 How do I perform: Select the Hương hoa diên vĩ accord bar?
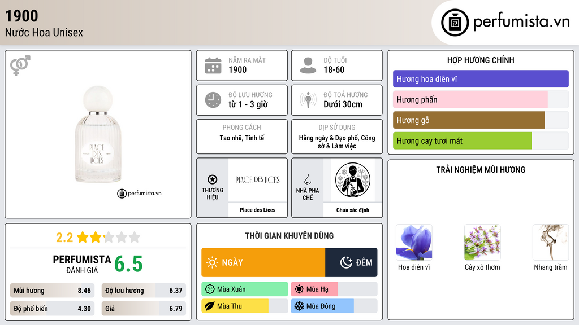(x=481, y=79)
